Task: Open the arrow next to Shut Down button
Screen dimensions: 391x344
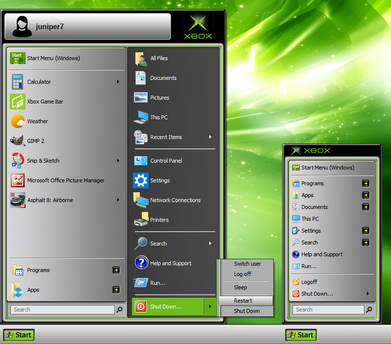Action: [x=210, y=307]
